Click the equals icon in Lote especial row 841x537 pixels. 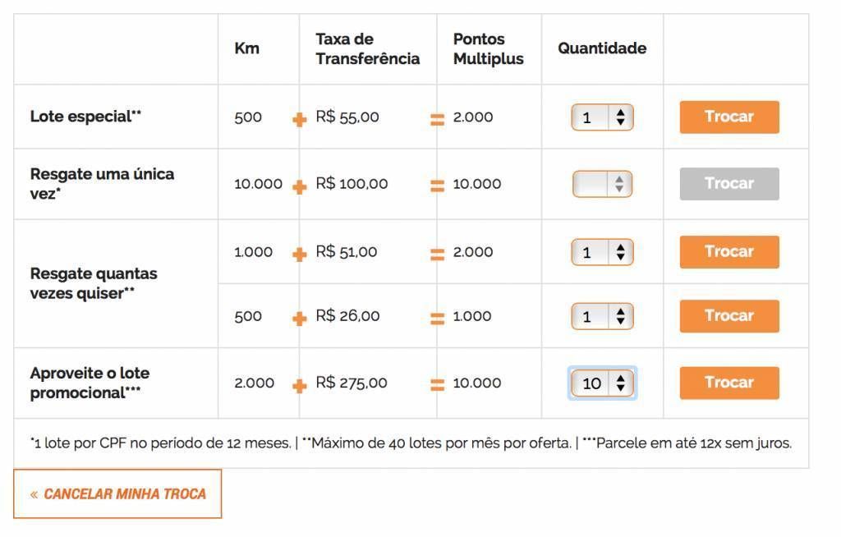pos(437,120)
